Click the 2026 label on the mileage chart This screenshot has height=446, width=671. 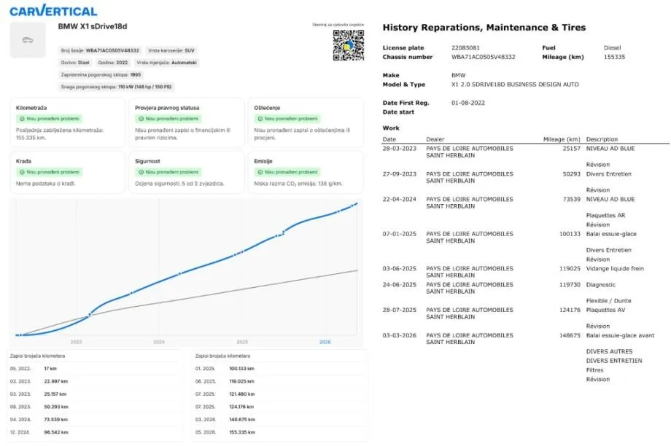tap(325, 342)
